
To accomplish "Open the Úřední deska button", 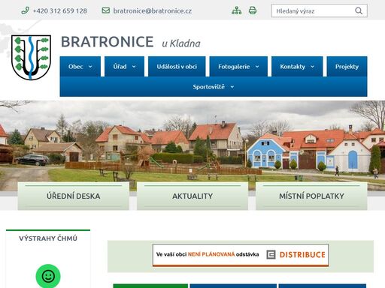I will click(74, 196).
